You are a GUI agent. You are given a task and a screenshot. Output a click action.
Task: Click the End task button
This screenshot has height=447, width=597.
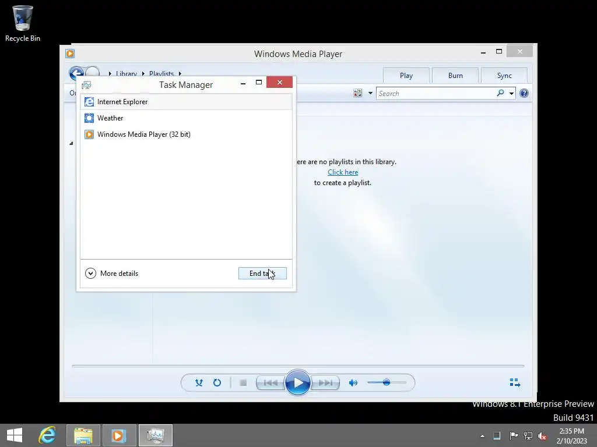tap(262, 274)
